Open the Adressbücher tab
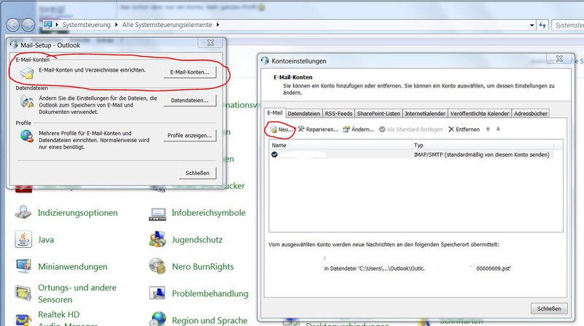The height and width of the screenshot is (326, 584). click(x=531, y=114)
